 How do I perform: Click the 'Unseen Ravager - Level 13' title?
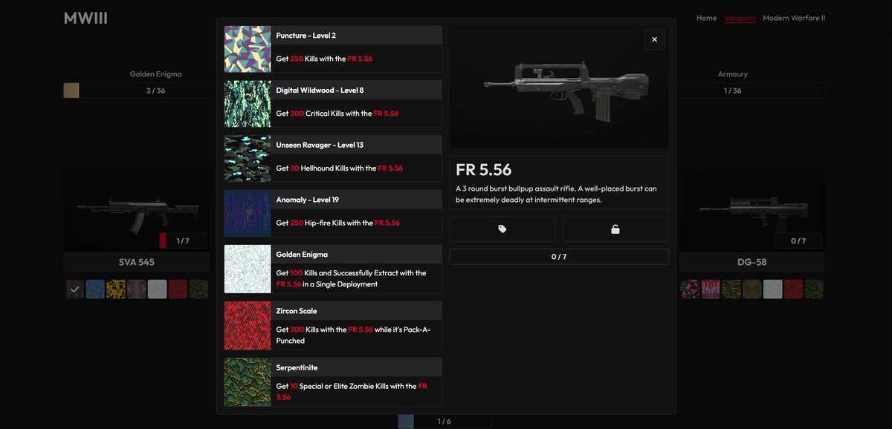320,145
